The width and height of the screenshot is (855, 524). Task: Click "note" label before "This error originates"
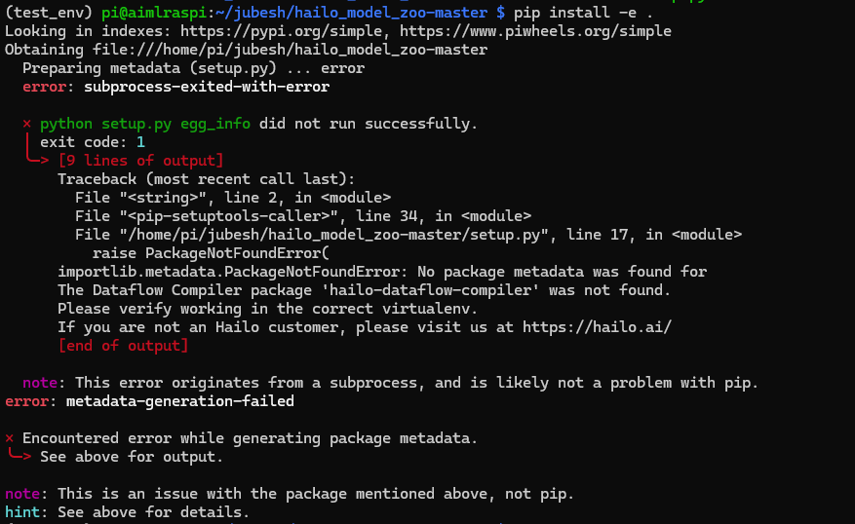[x=39, y=383]
